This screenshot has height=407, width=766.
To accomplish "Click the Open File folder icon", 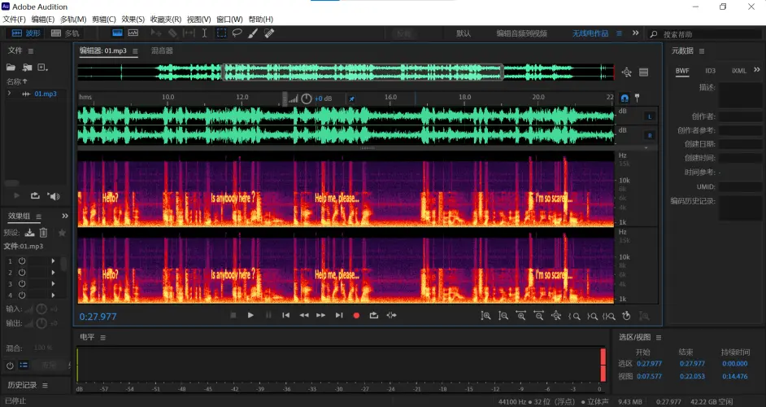I will [x=11, y=67].
